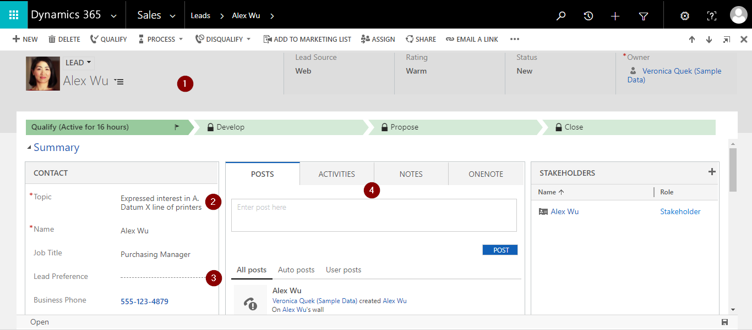Add a stakeholder with the plus icon

coord(712,171)
